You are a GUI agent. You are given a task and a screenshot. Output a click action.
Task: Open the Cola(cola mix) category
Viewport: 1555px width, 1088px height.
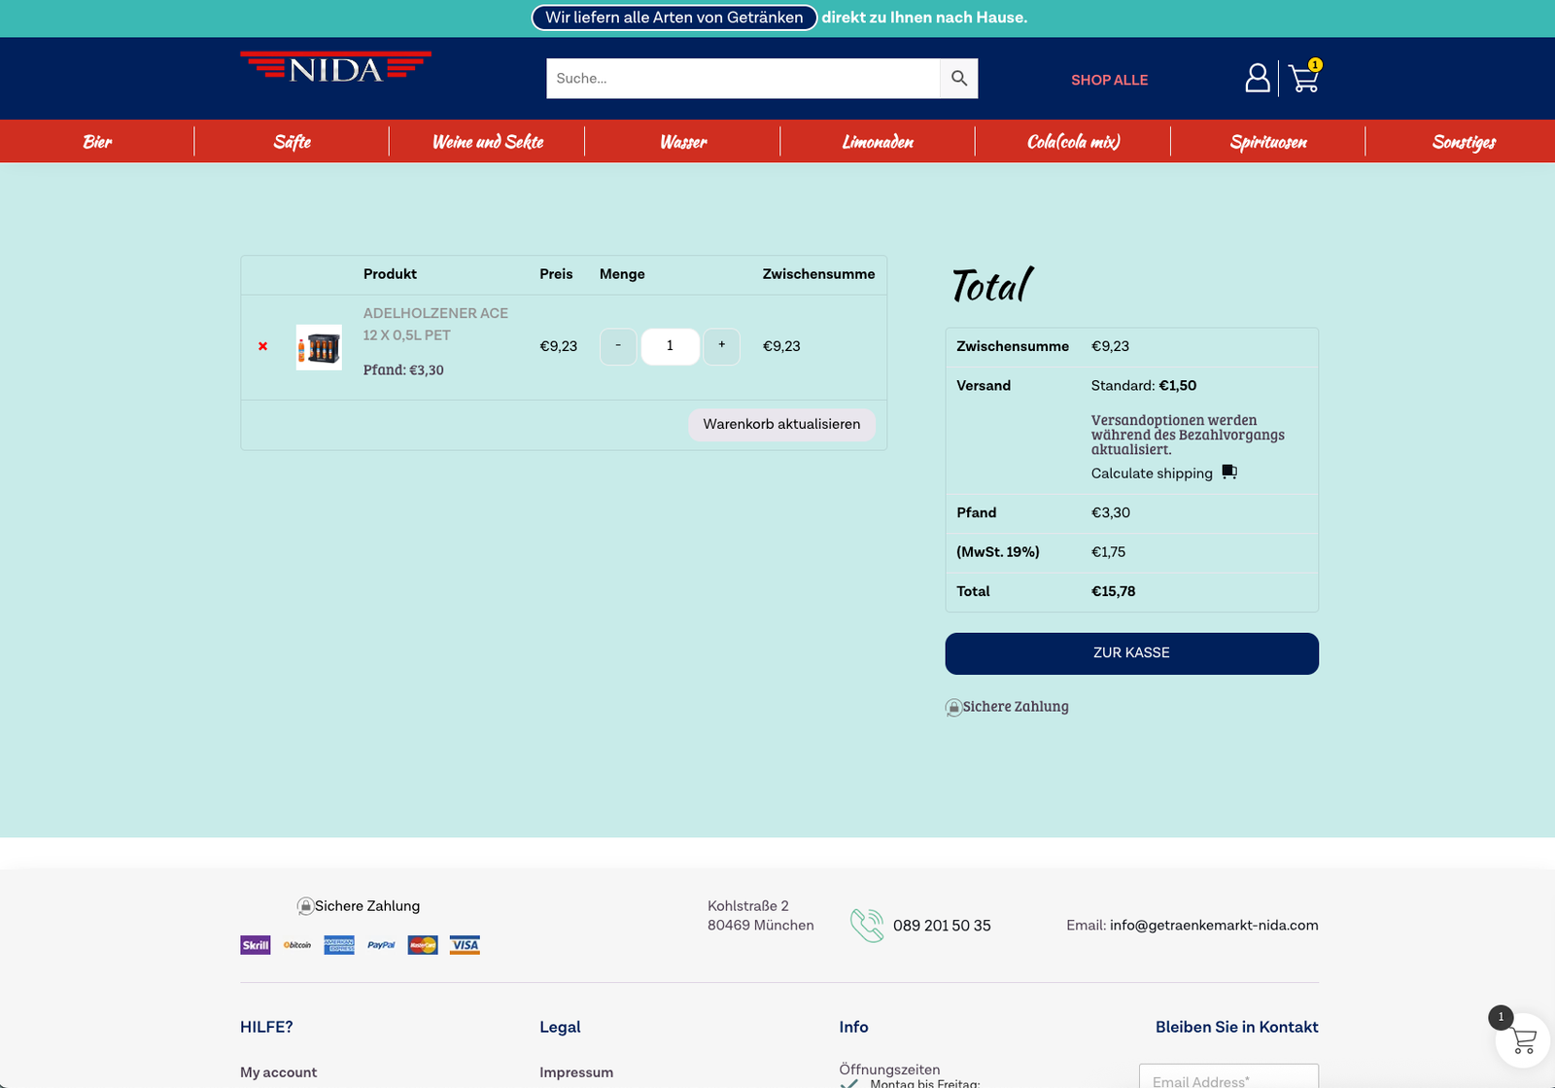[1074, 142]
